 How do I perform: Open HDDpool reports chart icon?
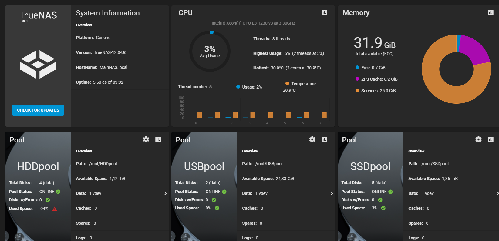pos(158,139)
